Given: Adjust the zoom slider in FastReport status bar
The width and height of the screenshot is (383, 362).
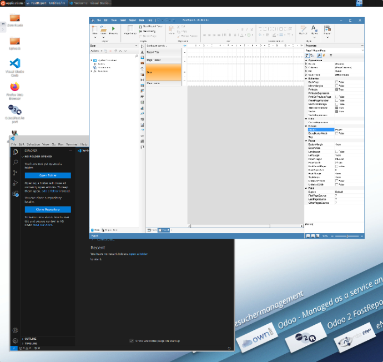Looking at the screenshot, I should 347,236.
